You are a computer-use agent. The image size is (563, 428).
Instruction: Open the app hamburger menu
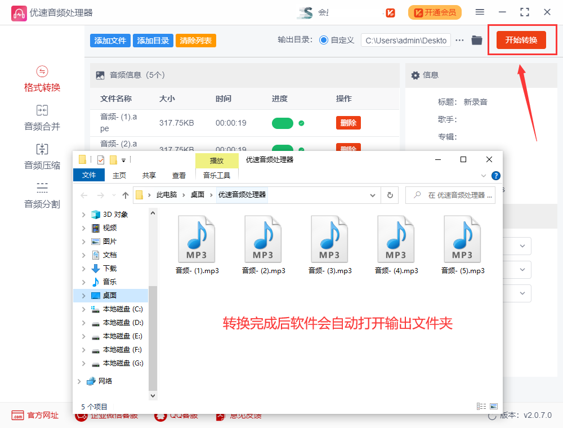(479, 11)
